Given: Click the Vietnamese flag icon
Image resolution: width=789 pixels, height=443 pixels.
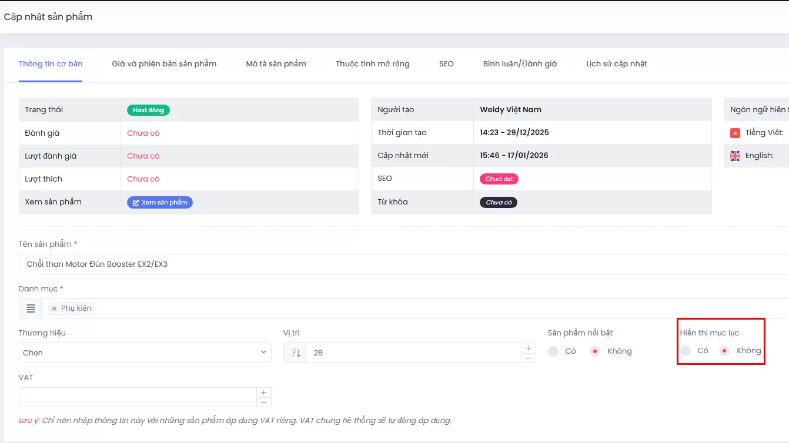Looking at the screenshot, I should pyautogui.click(x=735, y=133).
